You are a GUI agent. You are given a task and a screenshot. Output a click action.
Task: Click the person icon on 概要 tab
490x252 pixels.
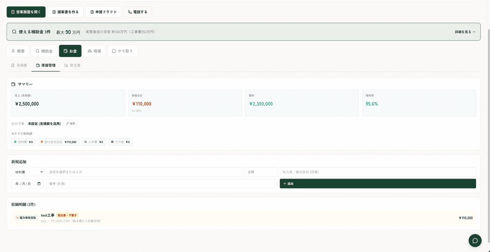pyautogui.click(x=13, y=51)
